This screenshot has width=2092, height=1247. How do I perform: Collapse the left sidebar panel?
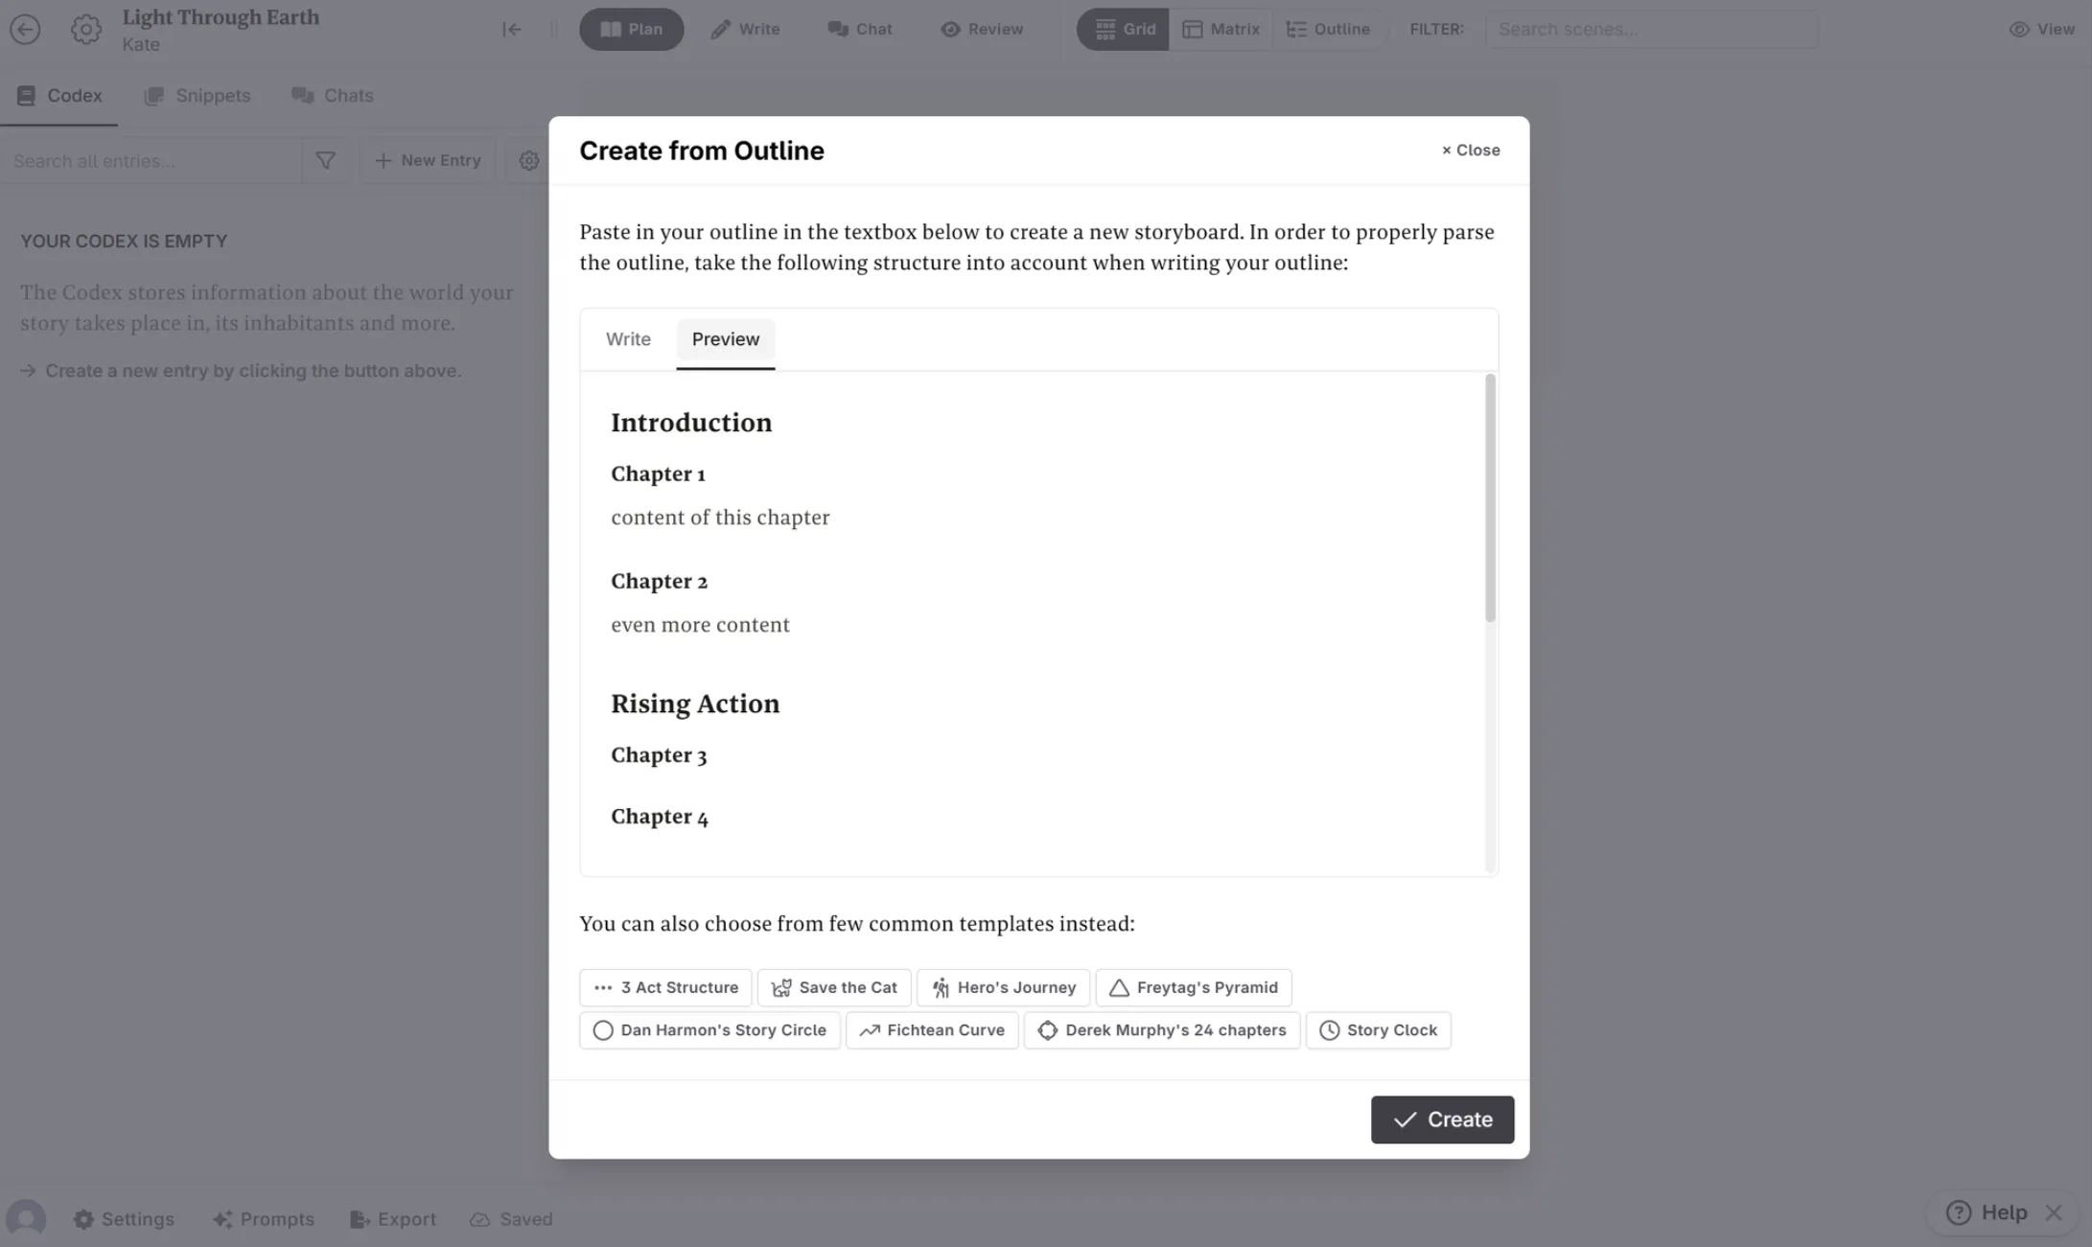(512, 29)
